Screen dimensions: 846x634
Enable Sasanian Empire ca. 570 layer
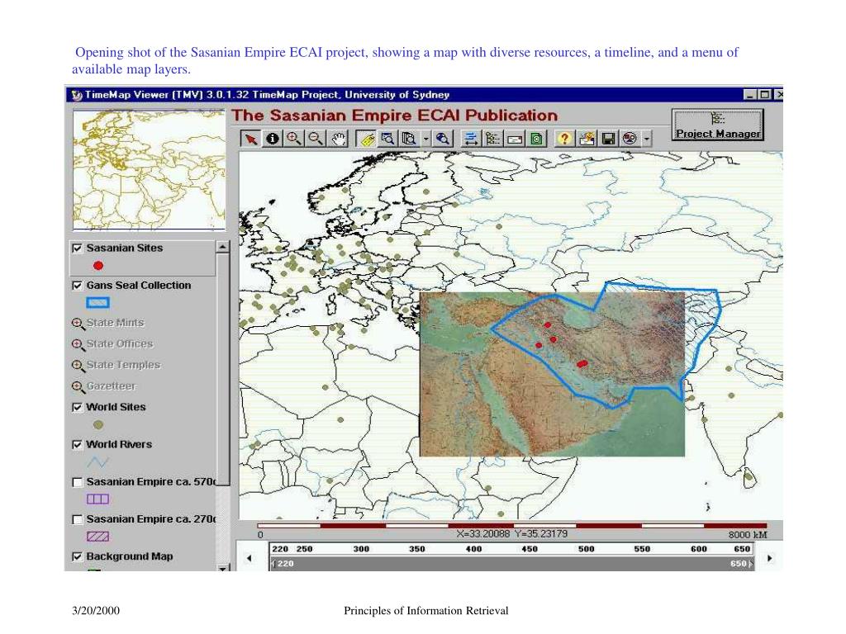coord(77,482)
